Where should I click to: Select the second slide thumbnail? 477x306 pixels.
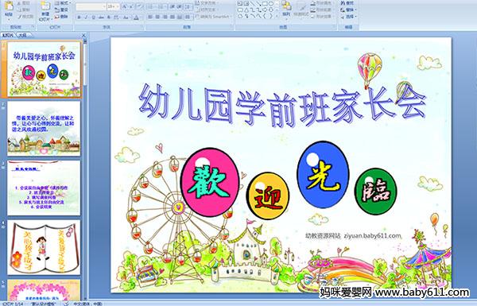44,128
